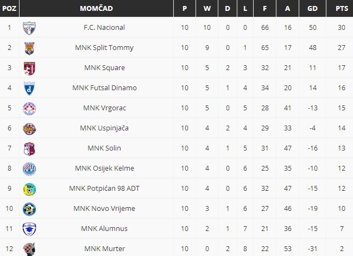This screenshot has width=353, height=256.
Task: Click the MOMČAD column header
Action: (96, 9)
